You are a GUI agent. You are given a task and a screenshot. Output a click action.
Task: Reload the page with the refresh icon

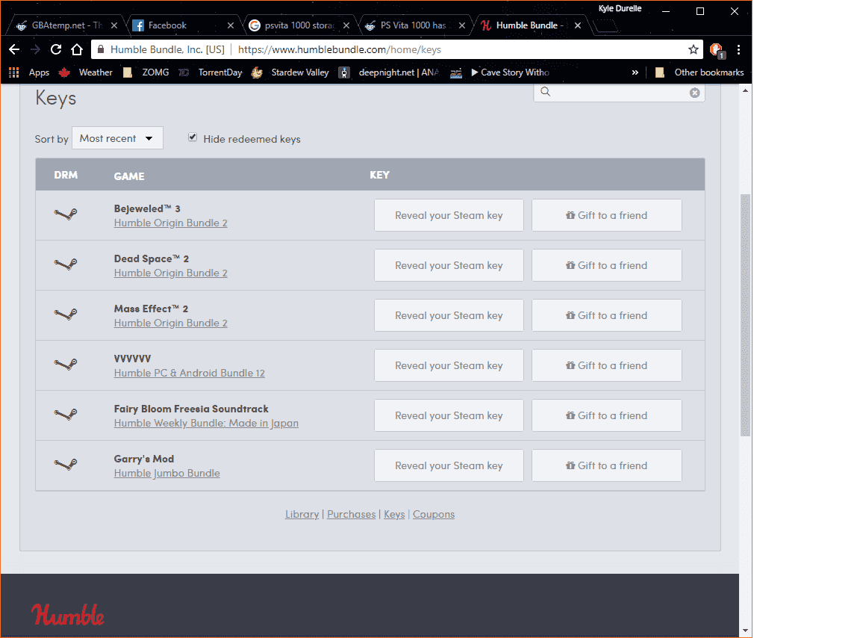(x=56, y=49)
